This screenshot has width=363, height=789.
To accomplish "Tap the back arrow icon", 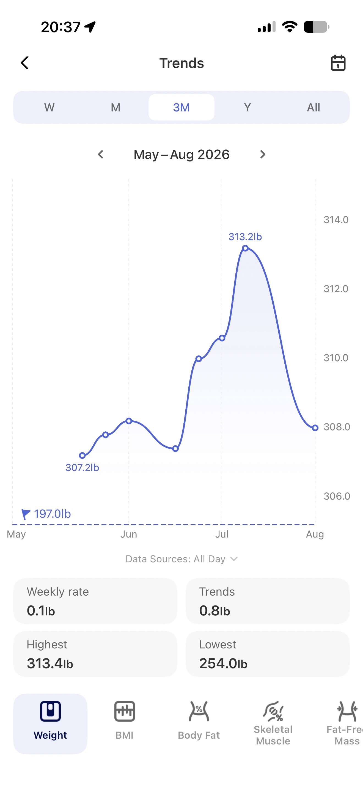I will click(x=24, y=63).
